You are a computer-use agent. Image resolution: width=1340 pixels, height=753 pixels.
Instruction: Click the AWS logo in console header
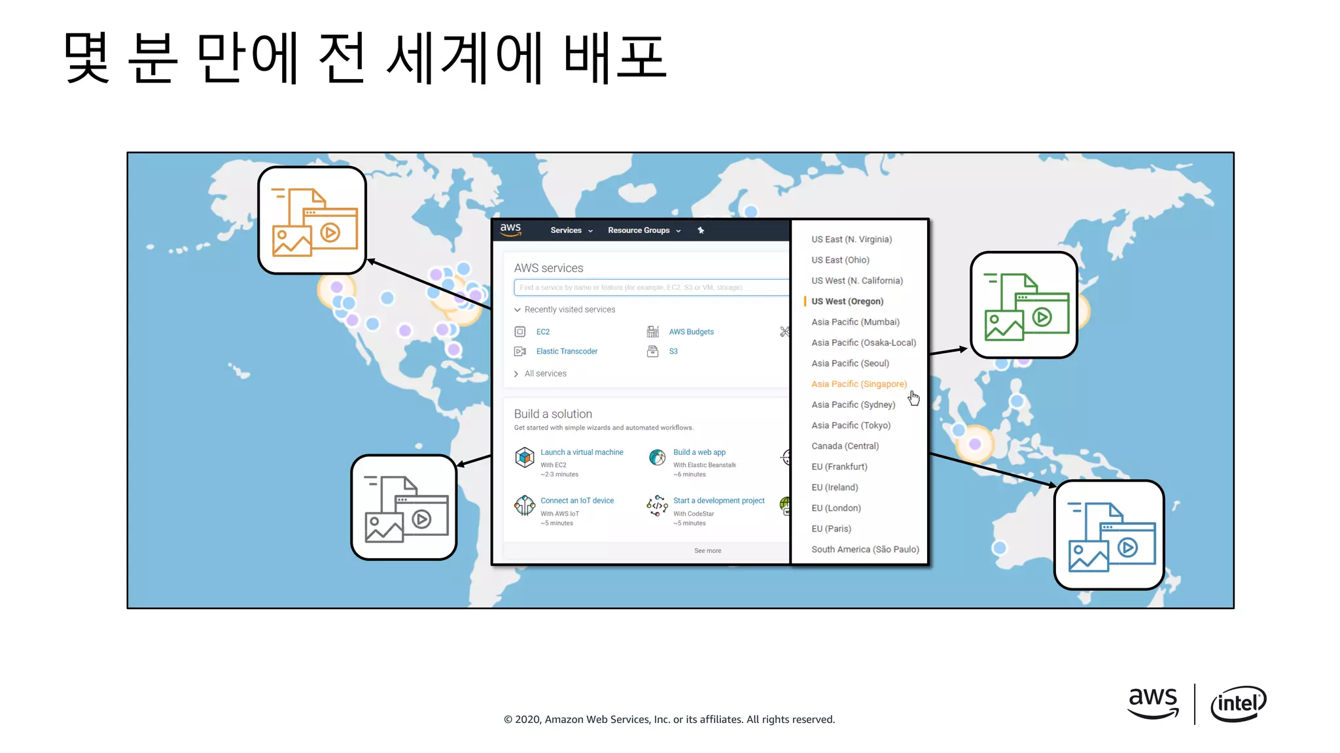coord(510,229)
